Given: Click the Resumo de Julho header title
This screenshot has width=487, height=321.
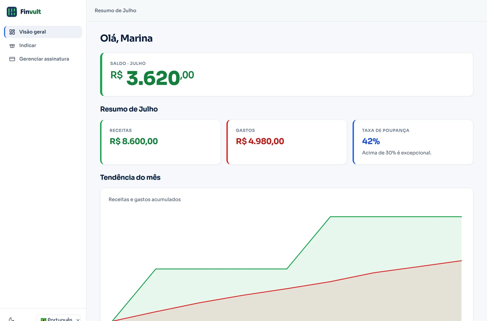Looking at the screenshot, I should pyautogui.click(x=115, y=11).
